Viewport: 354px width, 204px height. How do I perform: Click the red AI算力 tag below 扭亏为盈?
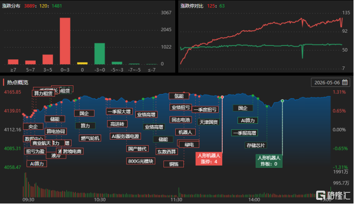[x=37, y=164]
